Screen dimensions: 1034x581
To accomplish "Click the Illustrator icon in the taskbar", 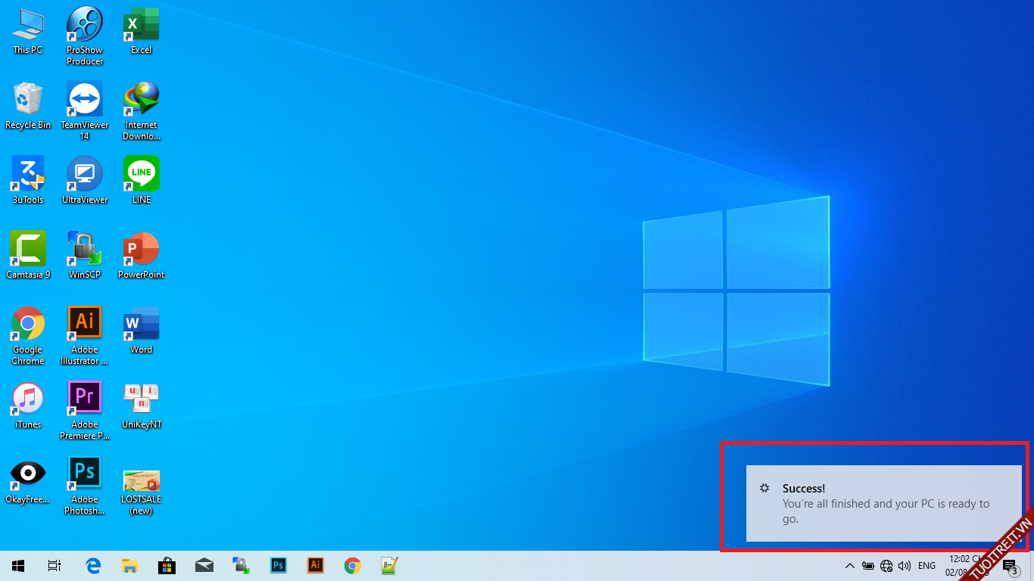I will (x=316, y=566).
